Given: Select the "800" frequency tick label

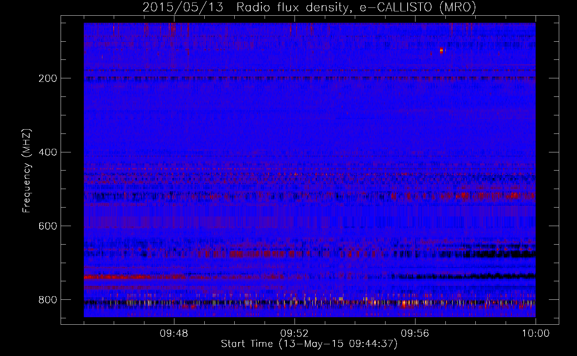Looking at the screenshot, I should coord(48,300).
